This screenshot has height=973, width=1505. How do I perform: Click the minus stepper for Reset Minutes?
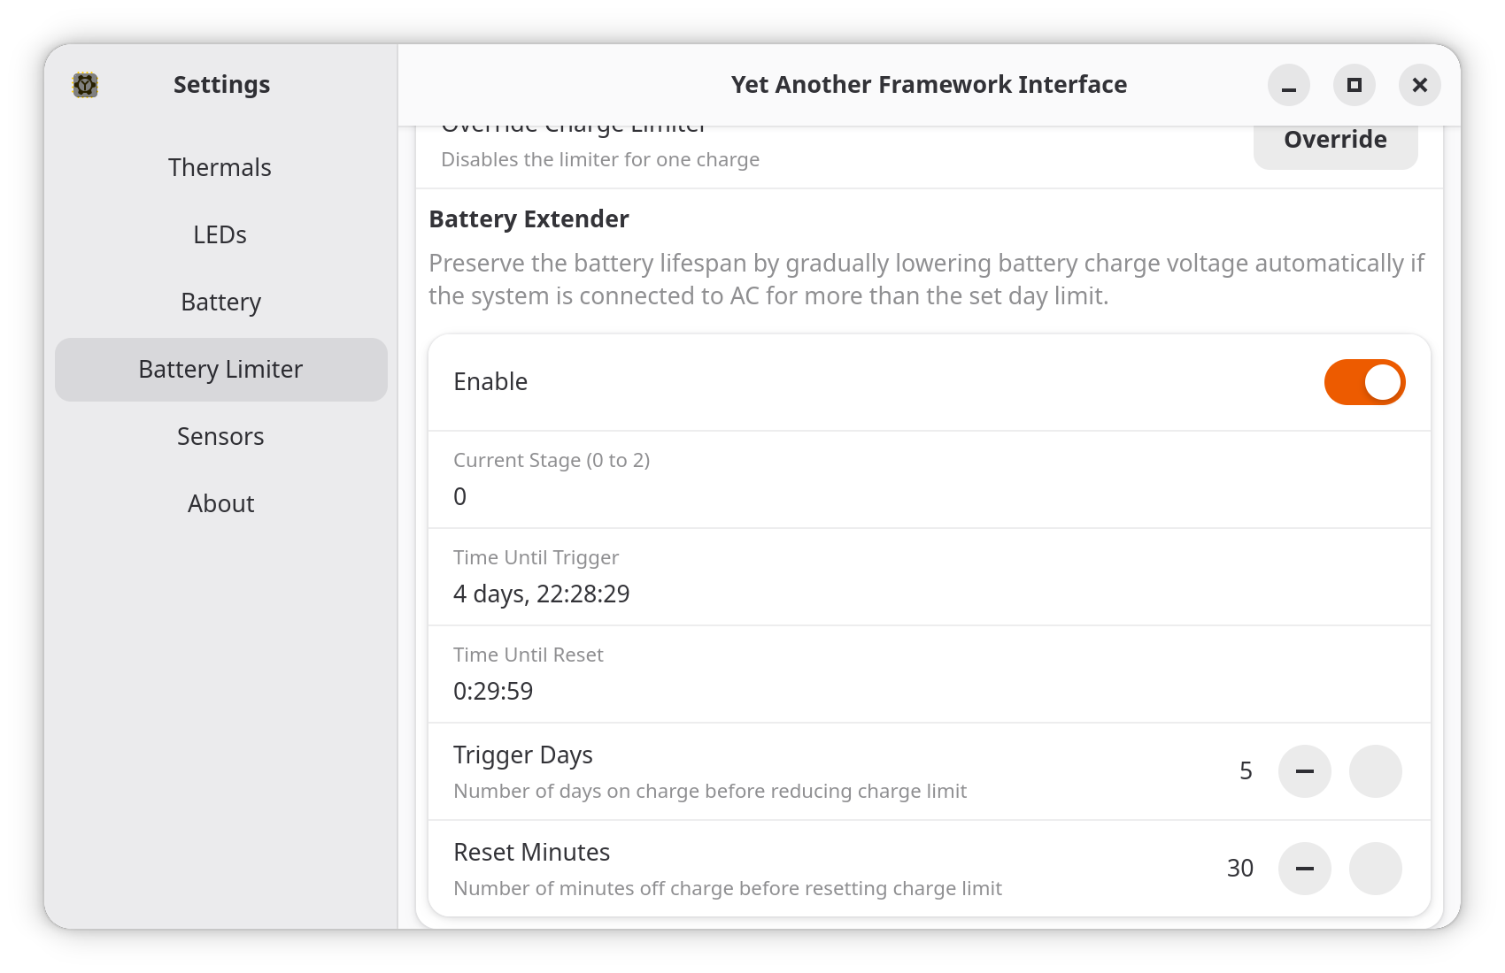[x=1305, y=869]
